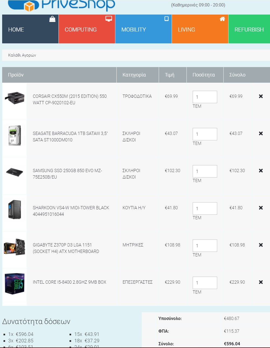Open Samsung SSD product thumbnail

15,172
